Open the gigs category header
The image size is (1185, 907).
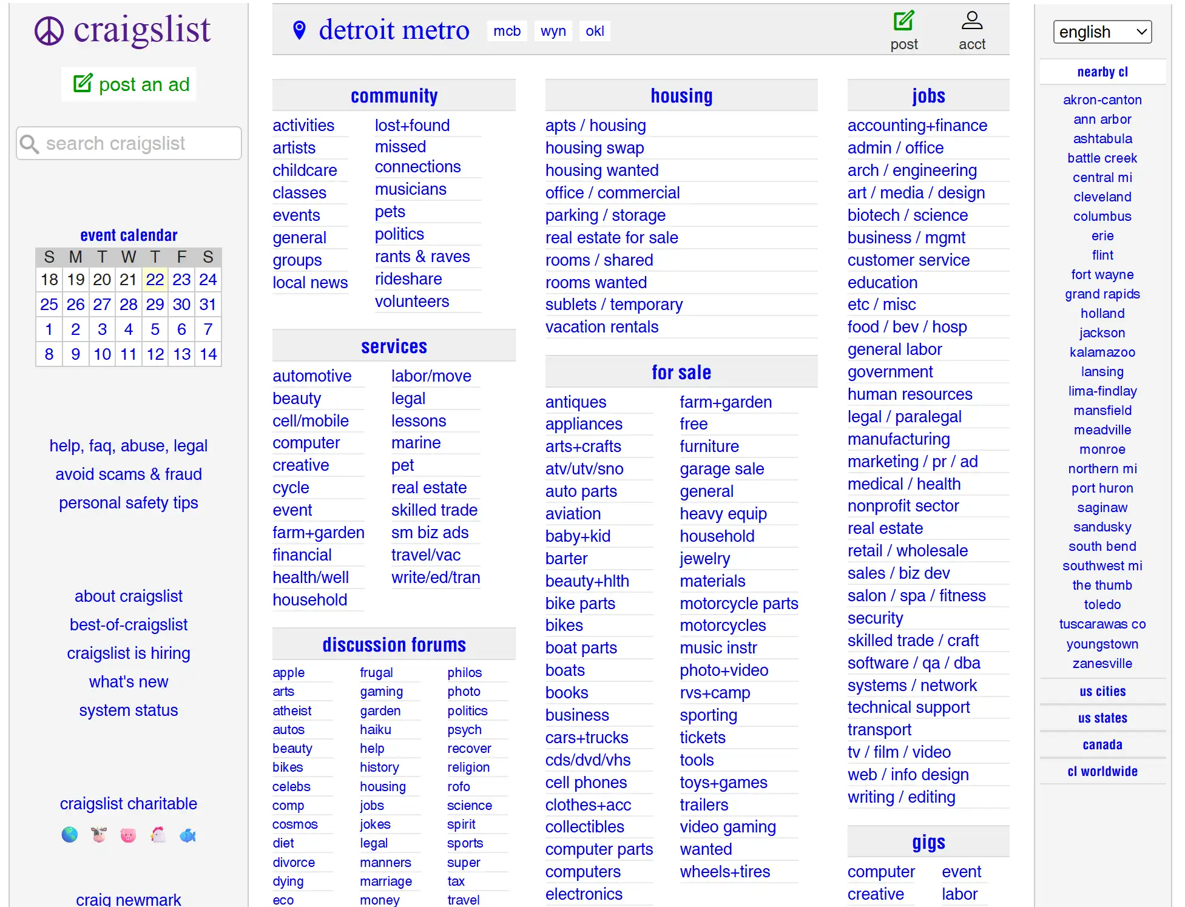tap(928, 841)
